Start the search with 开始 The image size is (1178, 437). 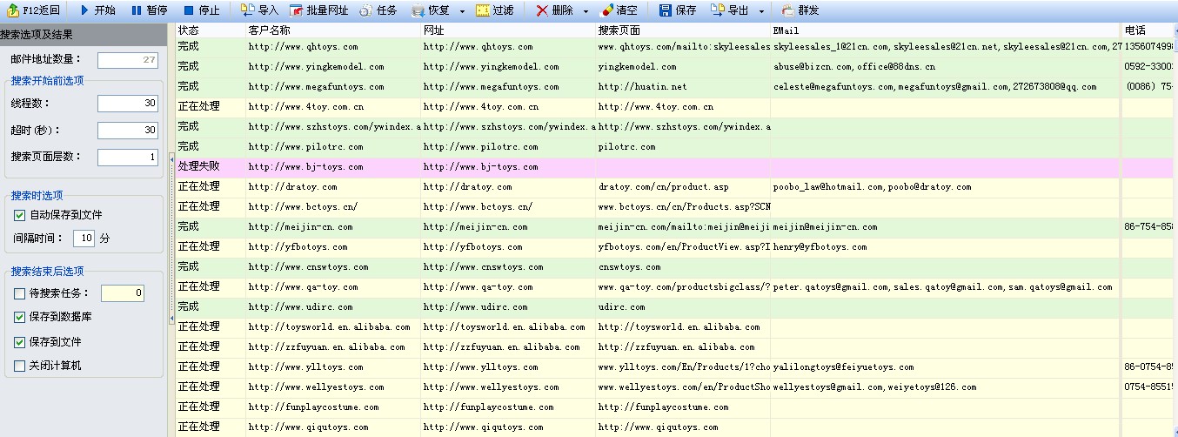97,10
